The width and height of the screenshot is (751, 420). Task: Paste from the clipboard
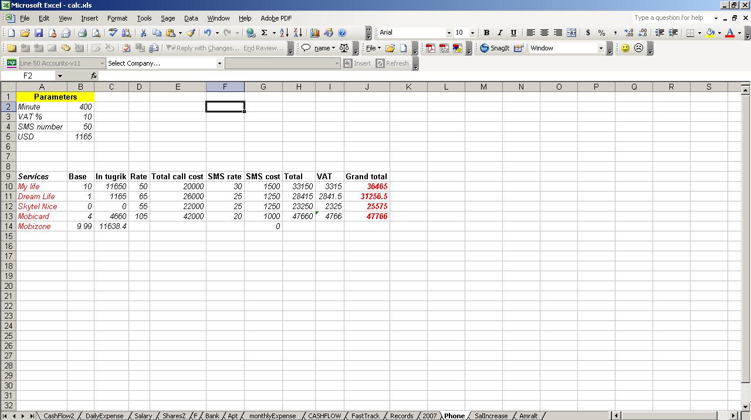(170, 33)
